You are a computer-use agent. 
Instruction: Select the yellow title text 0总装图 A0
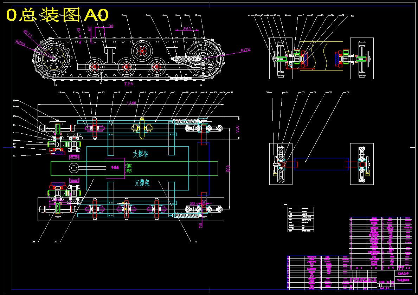57,15
